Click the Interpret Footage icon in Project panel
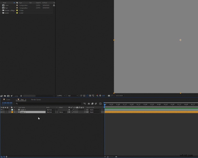The width and height of the screenshot is (198, 158). click(2, 96)
